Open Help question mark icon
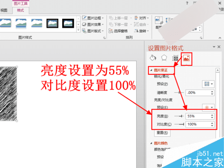224x168 pixels. [x=187, y=3]
